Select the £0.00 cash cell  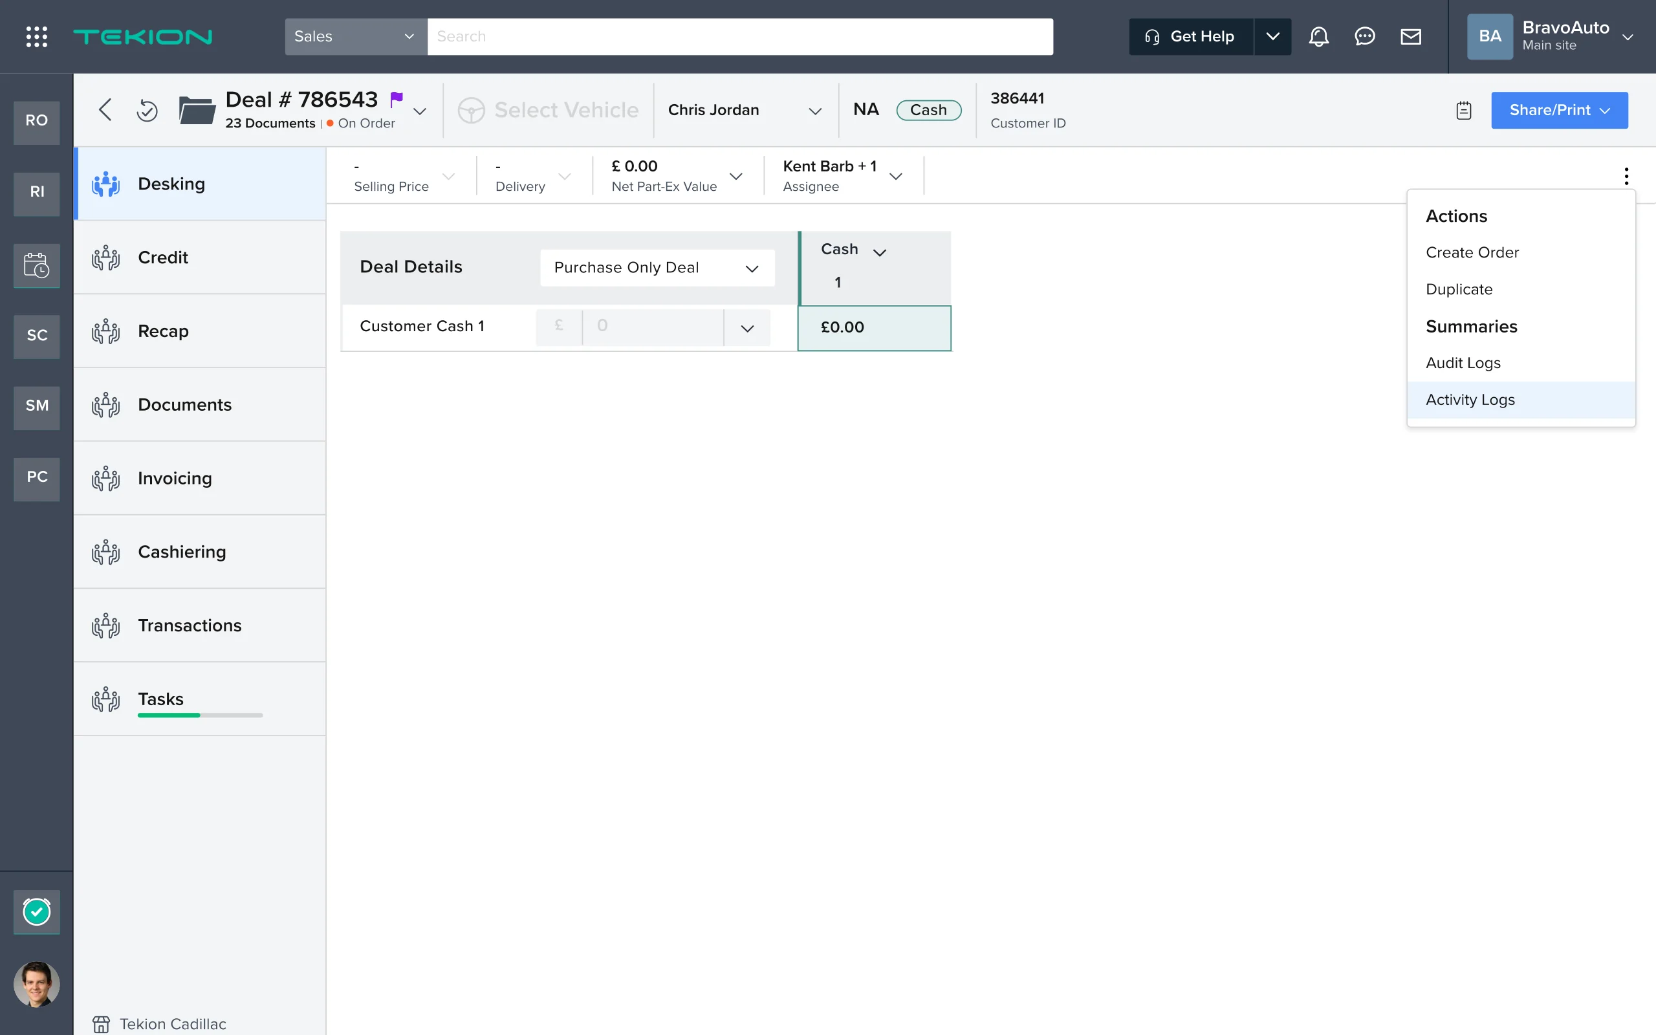coord(874,328)
